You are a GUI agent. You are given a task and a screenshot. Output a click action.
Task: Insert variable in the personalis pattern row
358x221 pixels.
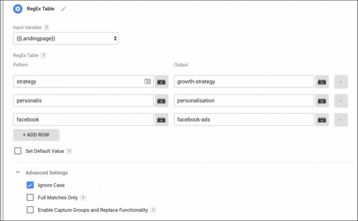point(161,101)
